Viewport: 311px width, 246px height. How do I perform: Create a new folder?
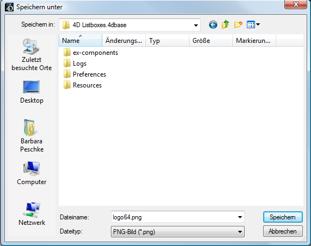click(x=238, y=25)
